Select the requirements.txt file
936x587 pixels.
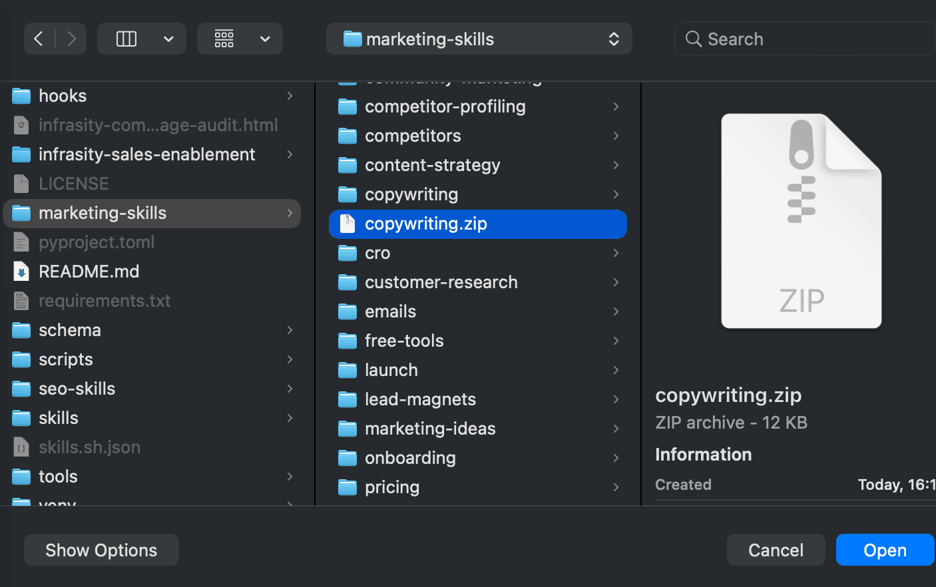[152, 301]
